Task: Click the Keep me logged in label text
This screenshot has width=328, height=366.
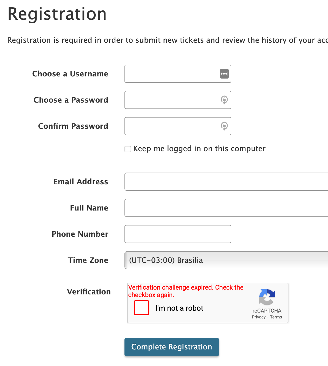Action: point(199,149)
